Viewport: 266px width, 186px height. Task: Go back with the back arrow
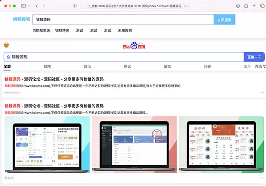(x=37, y=6)
